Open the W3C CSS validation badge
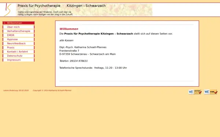This screenshot has width=220, height=137. click(x=210, y=92)
